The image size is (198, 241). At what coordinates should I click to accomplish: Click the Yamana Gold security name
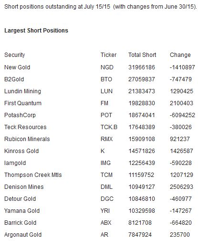pos(22,211)
